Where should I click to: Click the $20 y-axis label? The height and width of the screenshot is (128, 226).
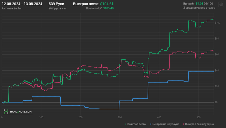(217, 86)
